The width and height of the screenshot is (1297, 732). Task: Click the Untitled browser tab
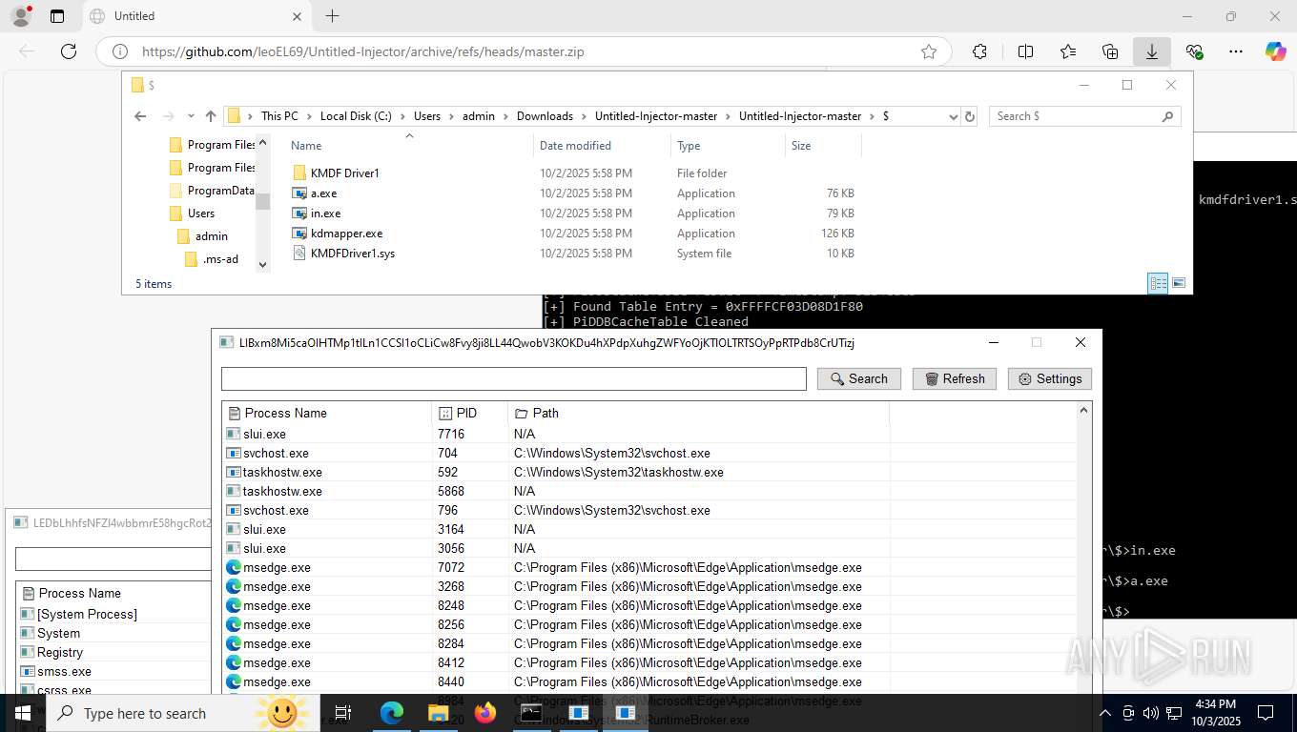pyautogui.click(x=196, y=16)
